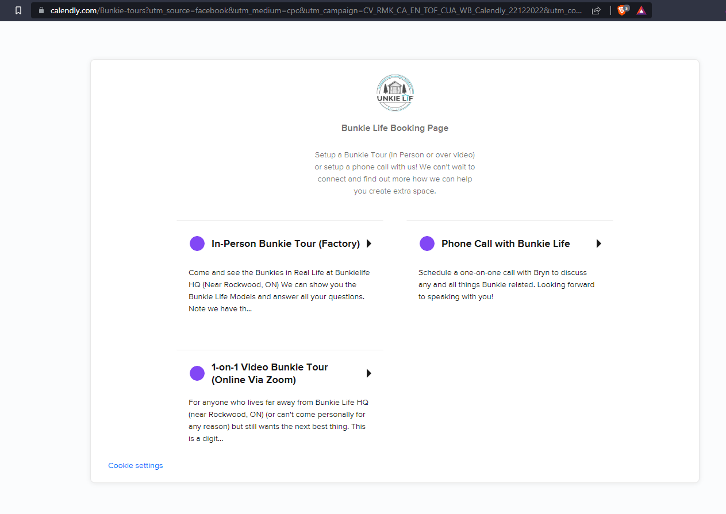Open Phone Call with Bunkie Life event
This screenshot has width=726, height=514.
click(506, 244)
